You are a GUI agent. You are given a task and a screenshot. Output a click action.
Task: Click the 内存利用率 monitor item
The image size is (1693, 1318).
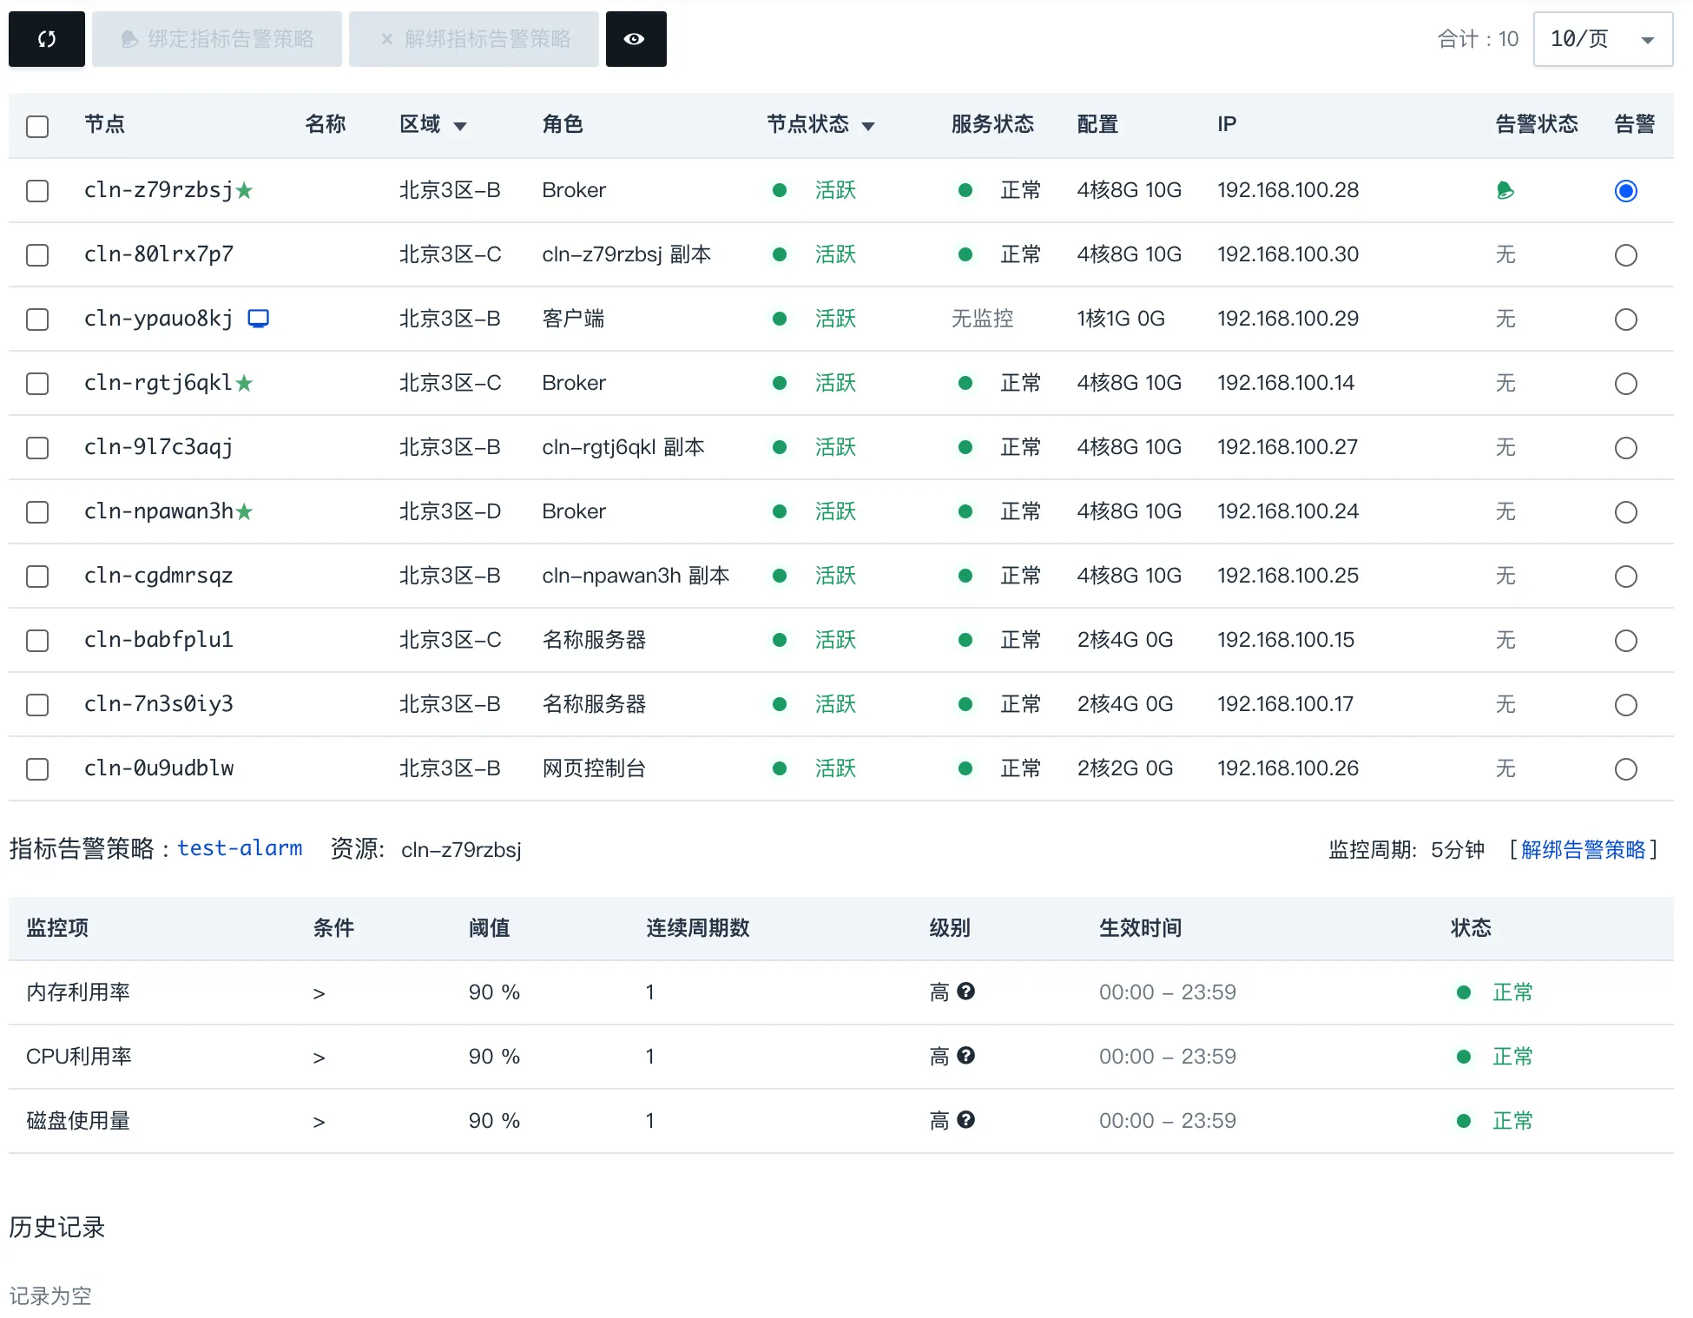click(x=78, y=992)
